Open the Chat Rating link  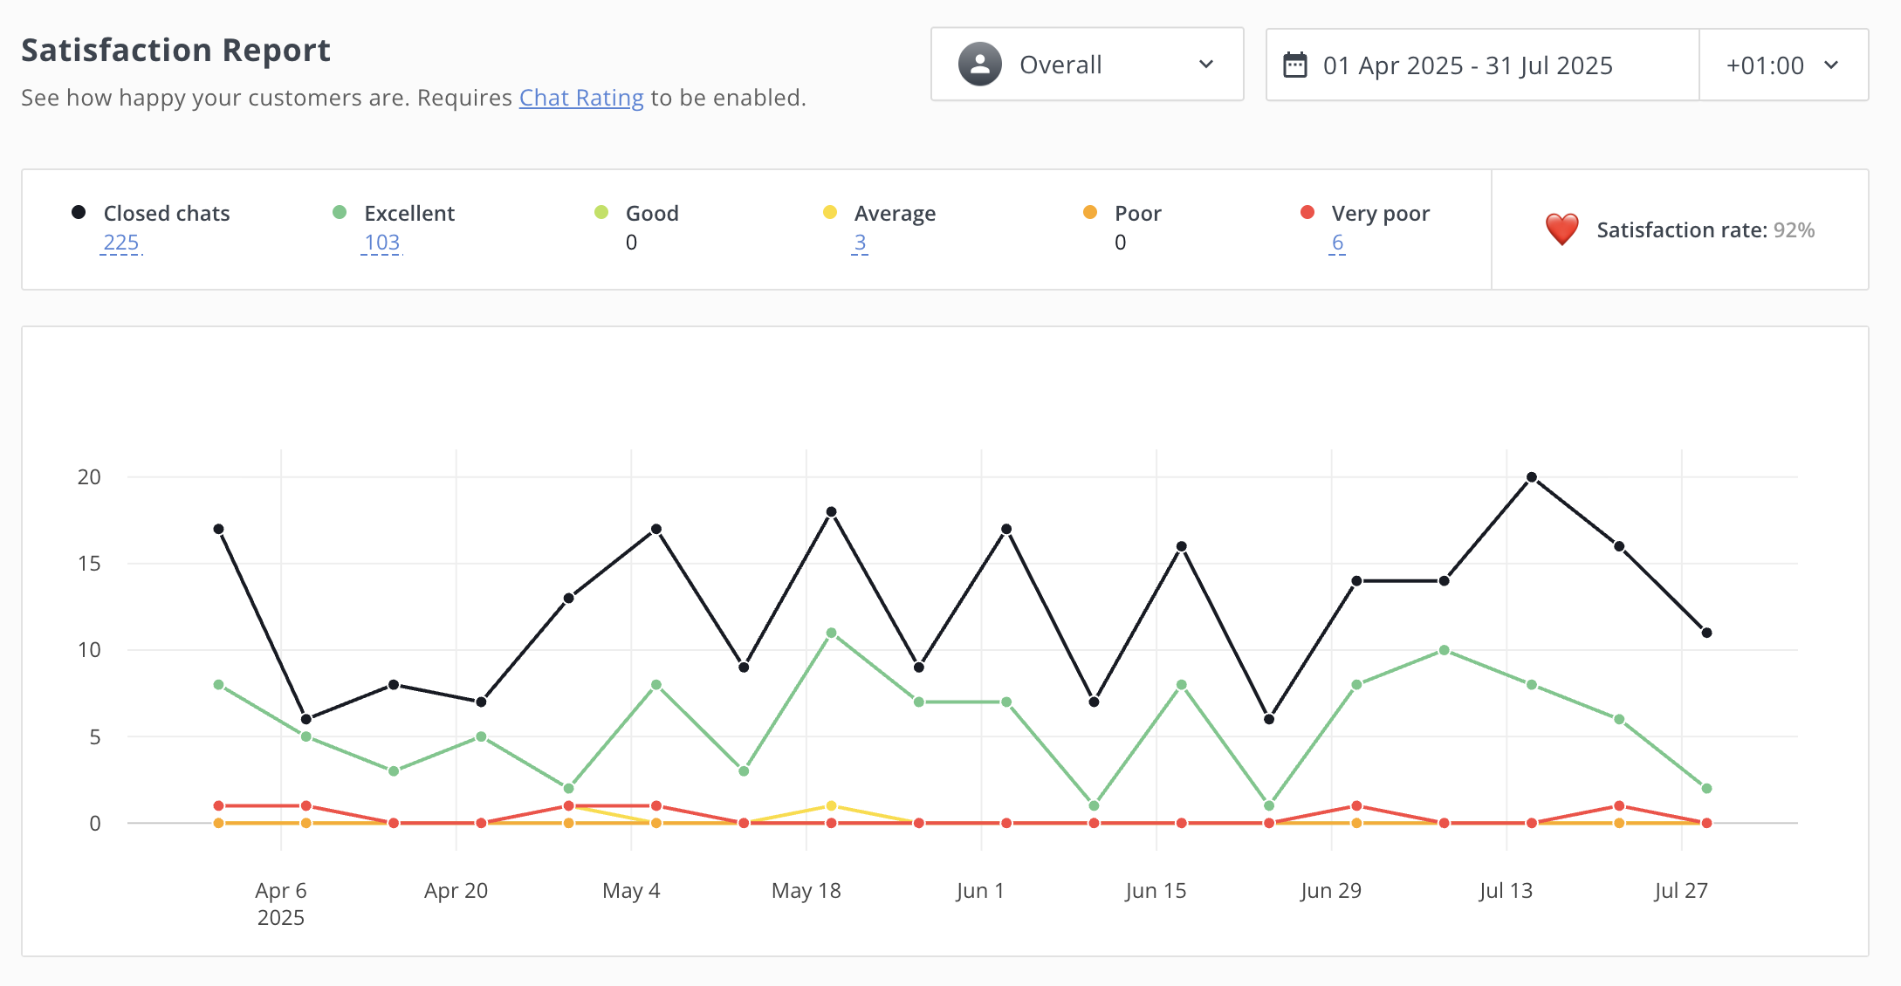click(x=581, y=98)
